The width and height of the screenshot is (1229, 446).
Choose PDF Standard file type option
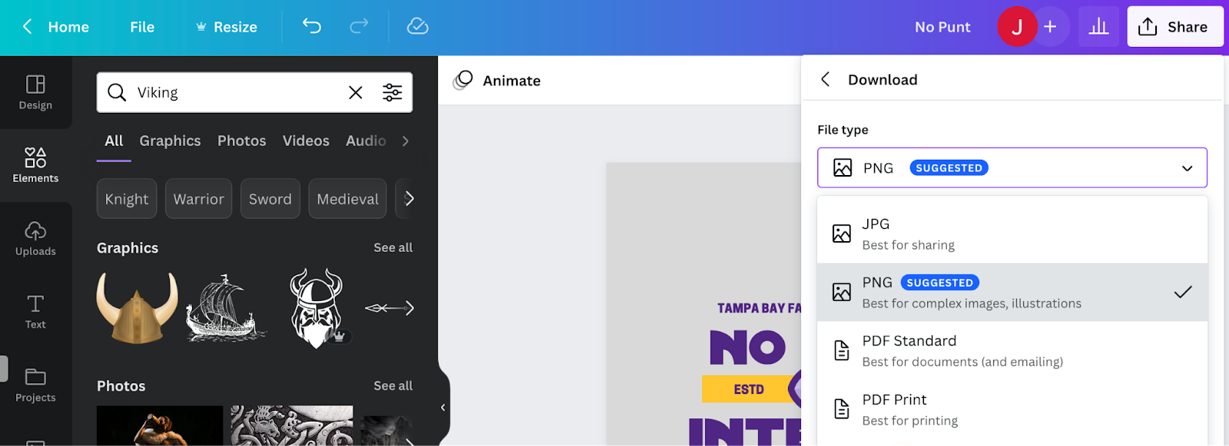tap(1012, 351)
